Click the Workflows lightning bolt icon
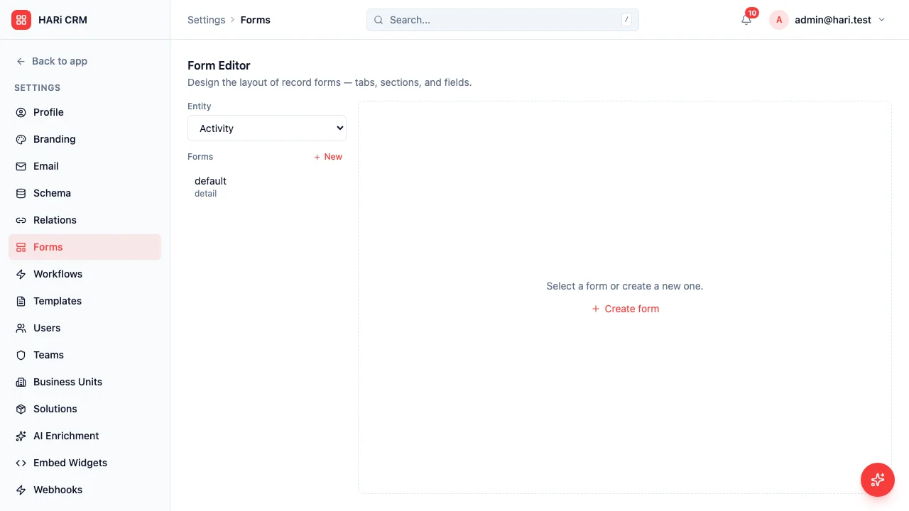The image size is (909, 511). click(x=21, y=274)
